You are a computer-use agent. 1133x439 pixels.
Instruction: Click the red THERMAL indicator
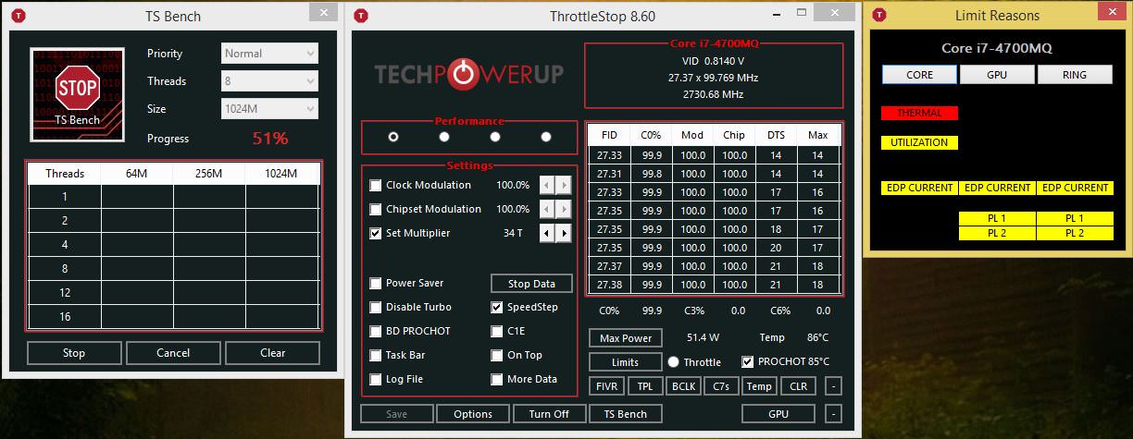[x=919, y=113]
